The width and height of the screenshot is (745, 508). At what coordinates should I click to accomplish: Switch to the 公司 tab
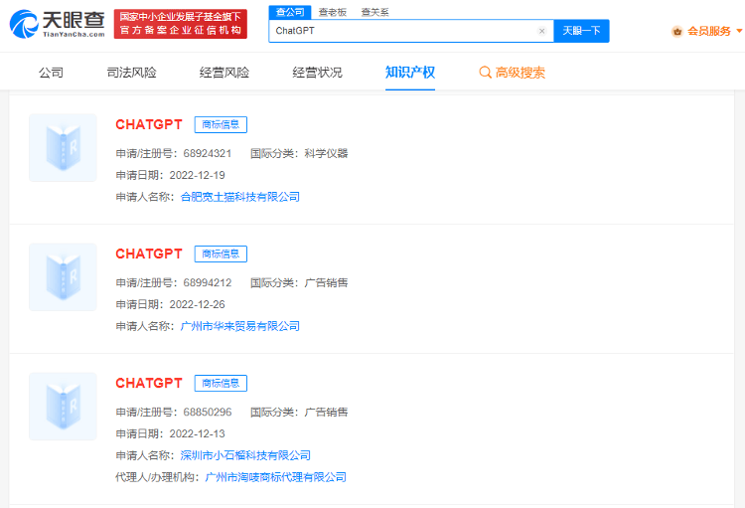[x=51, y=73]
